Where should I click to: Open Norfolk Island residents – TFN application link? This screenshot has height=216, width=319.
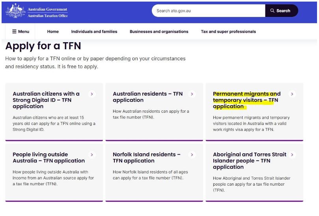pyautogui.click(x=147, y=158)
